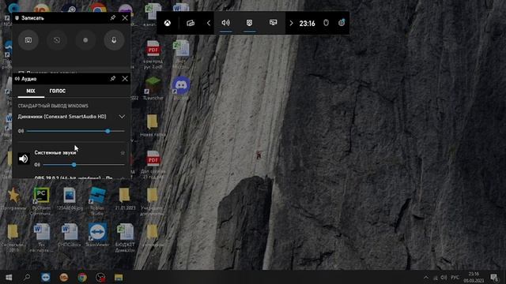Select the Новая папка desktop folder

[x=153, y=125]
